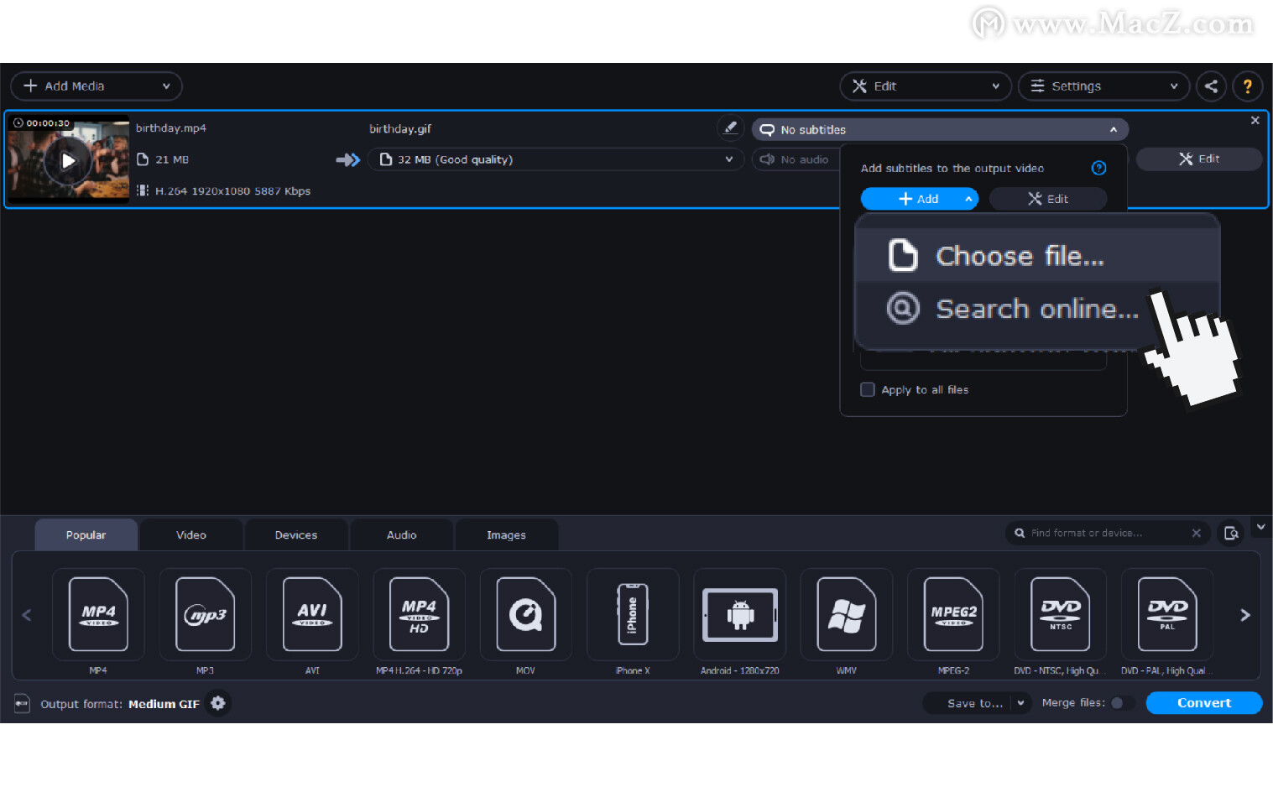Open help via the question mark icon
The height and width of the screenshot is (787, 1273).
click(x=1248, y=86)
